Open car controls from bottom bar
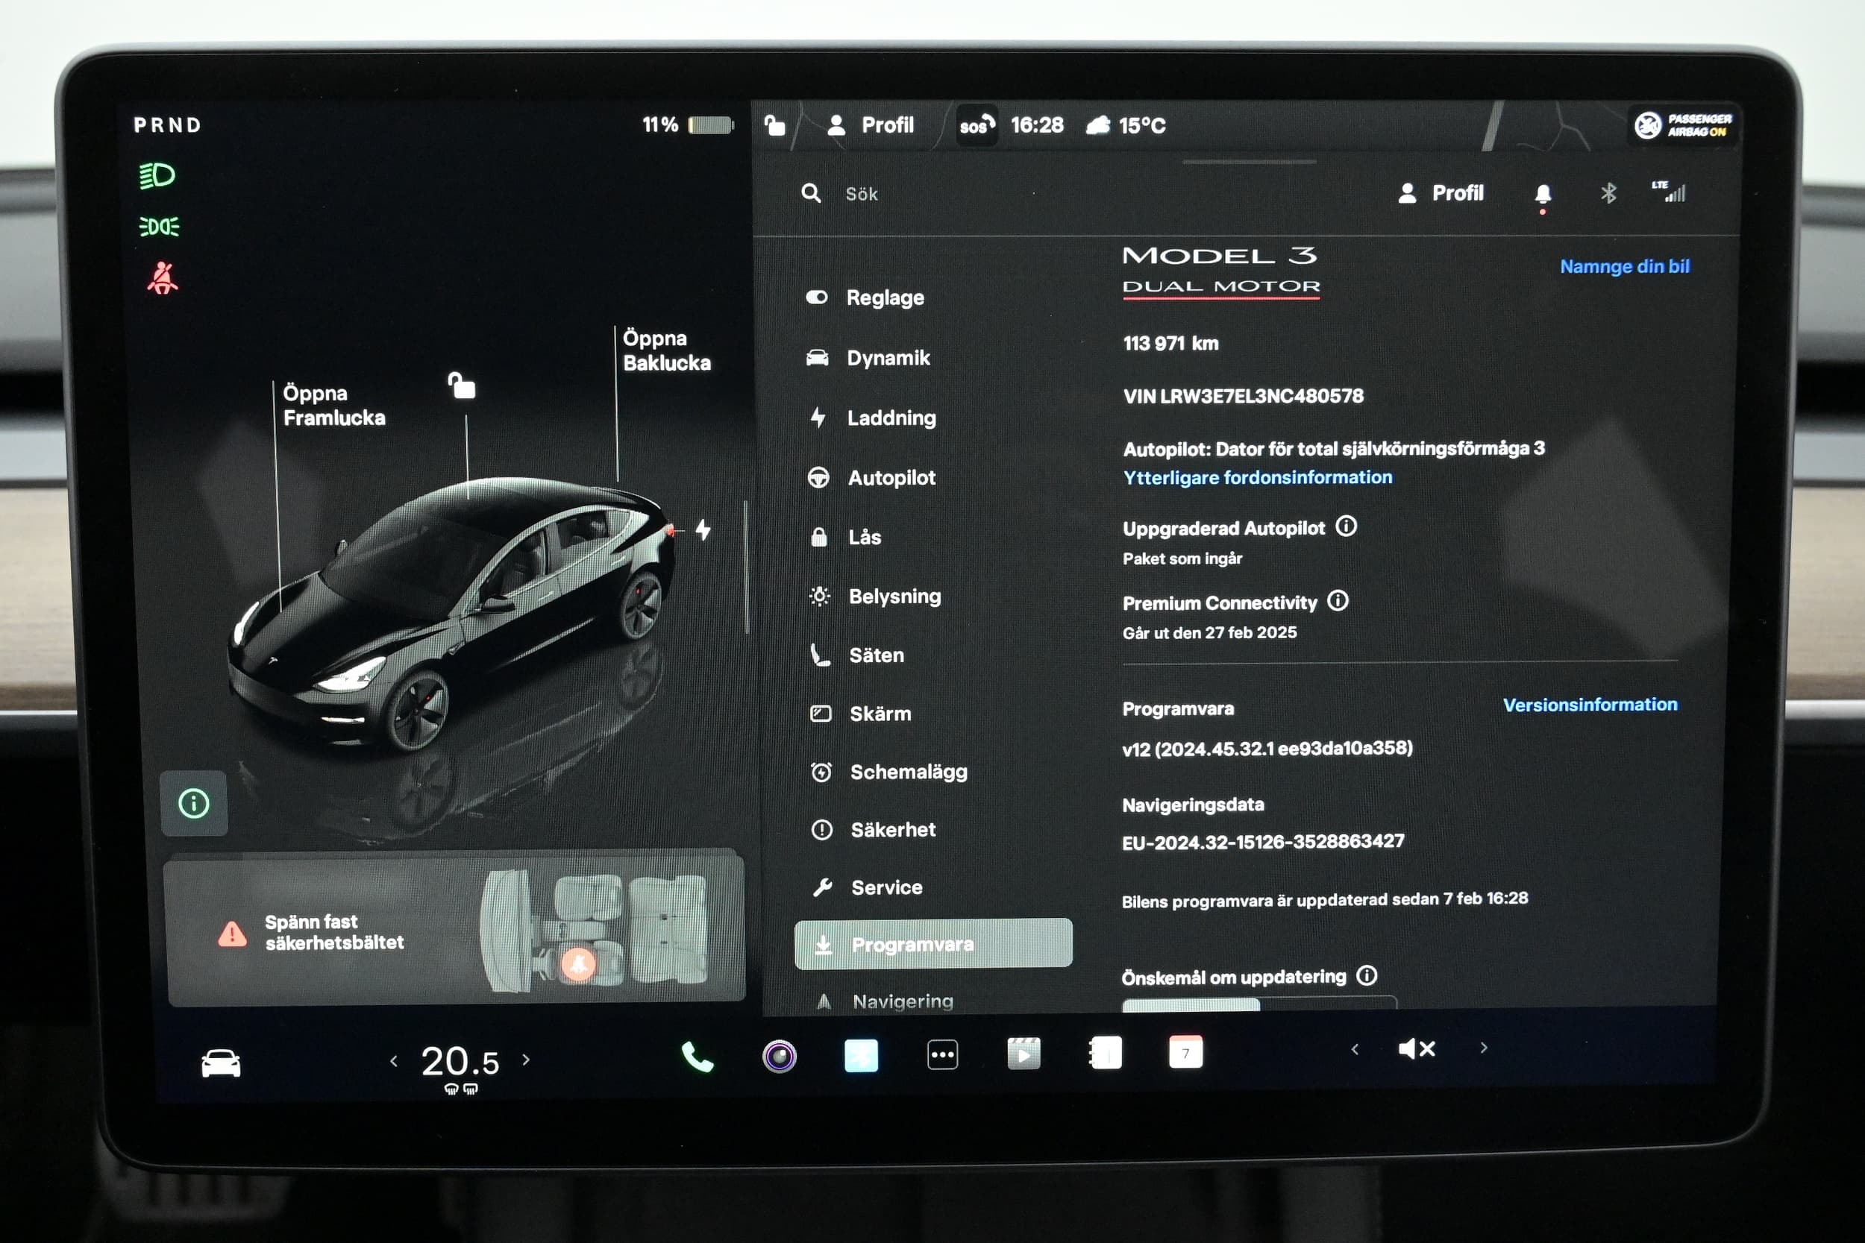Screen dimensions: 1865x1243 coord(222,1063)
